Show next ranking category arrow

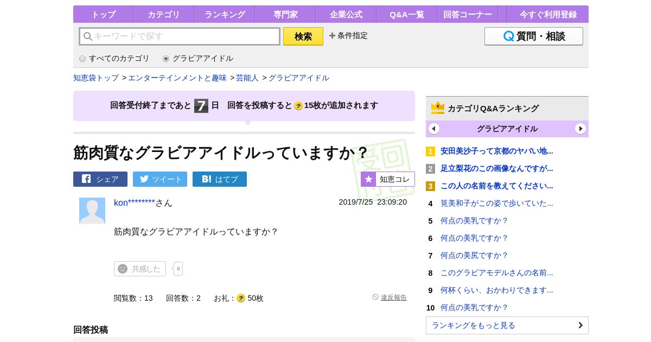(580, 129)
